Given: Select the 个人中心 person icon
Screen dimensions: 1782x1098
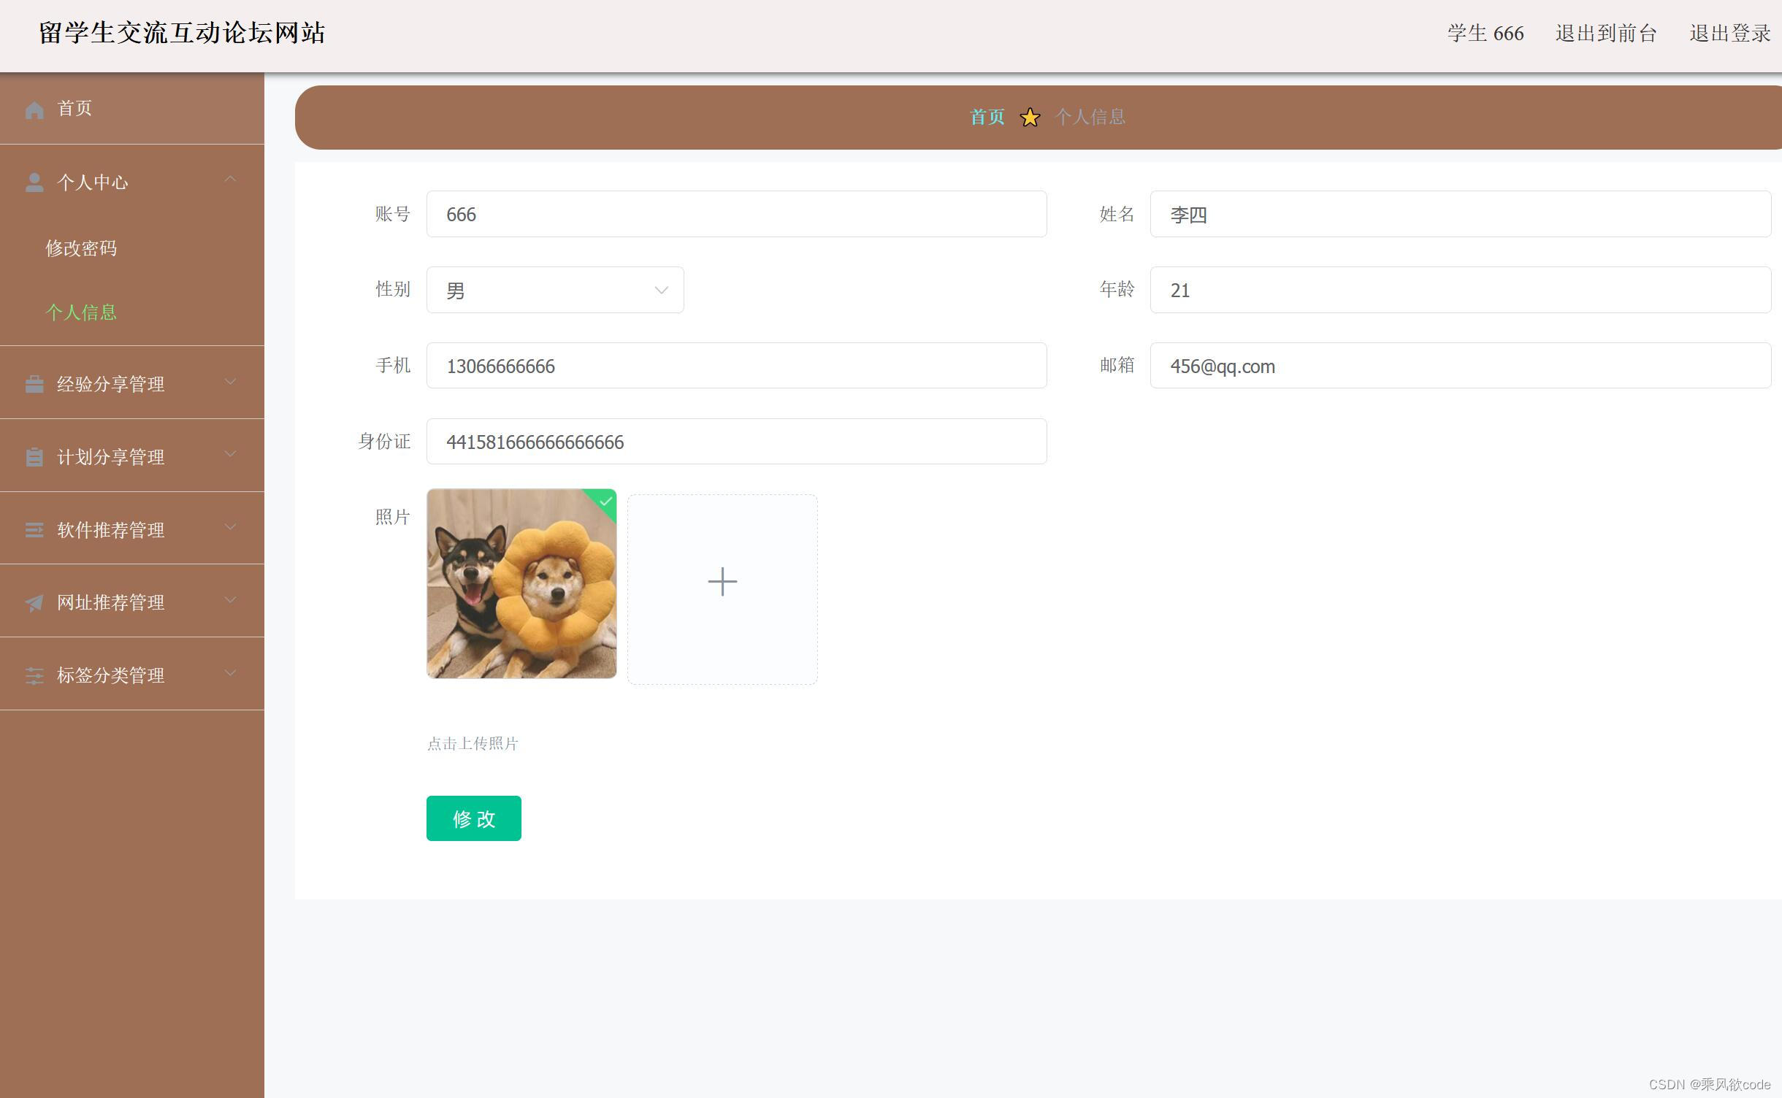Looking at the screenshot, I should tap(34, 182).
